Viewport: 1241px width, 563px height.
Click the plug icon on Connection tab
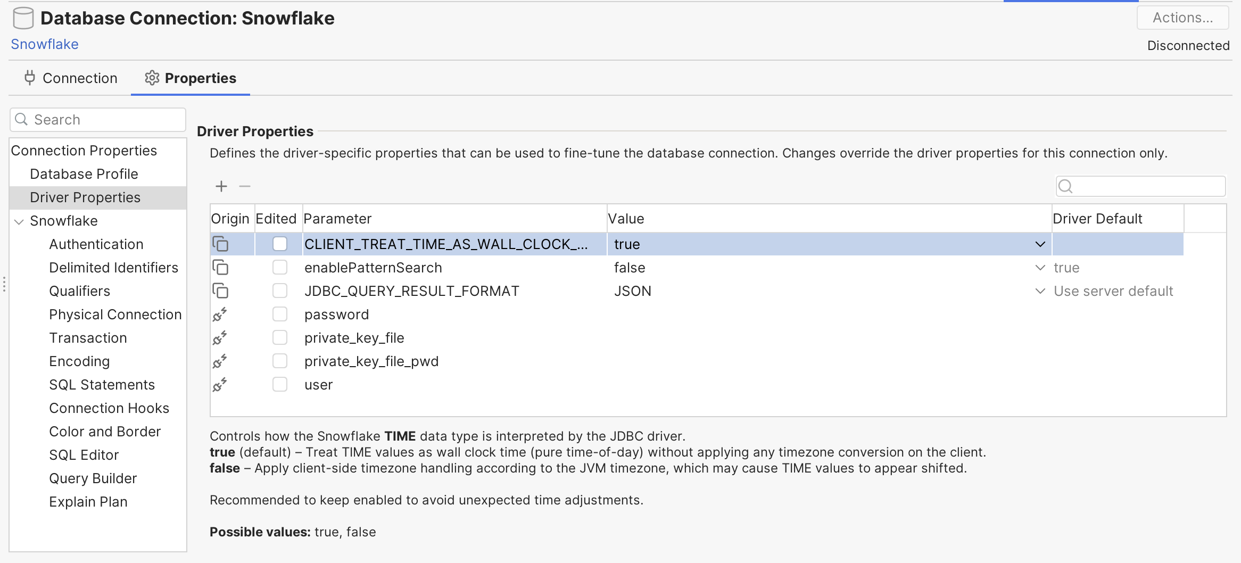coord(30,78)
